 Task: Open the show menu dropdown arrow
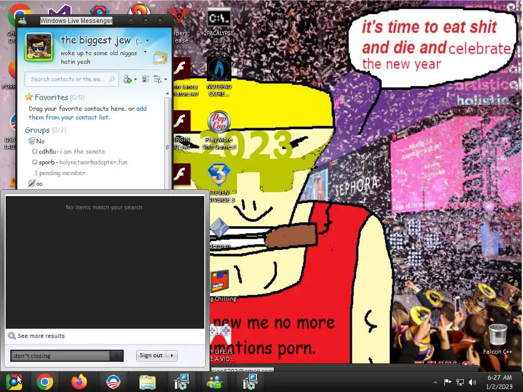(x=165, y=79)
